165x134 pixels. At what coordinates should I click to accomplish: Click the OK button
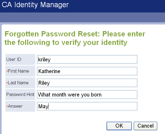119,126
